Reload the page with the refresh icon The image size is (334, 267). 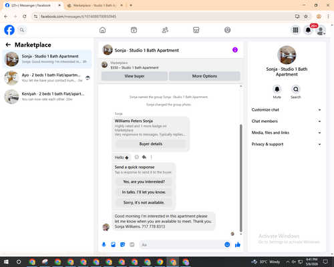25,17
